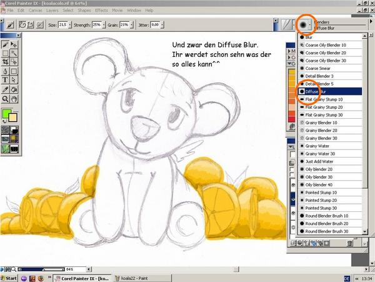
Task: Open the Look selector in toolbox
Action: (x=14, y=149)
